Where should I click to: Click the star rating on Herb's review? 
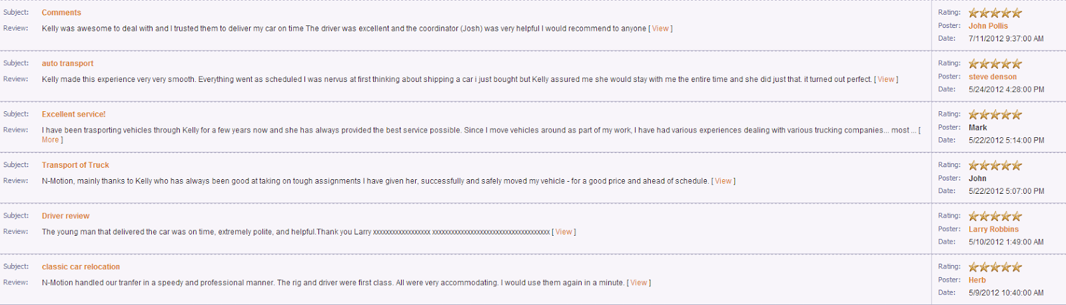995,267
